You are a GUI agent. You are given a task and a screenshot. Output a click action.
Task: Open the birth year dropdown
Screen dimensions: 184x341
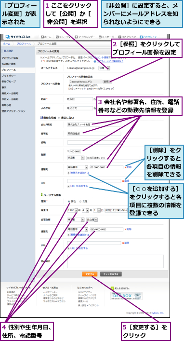73,210
